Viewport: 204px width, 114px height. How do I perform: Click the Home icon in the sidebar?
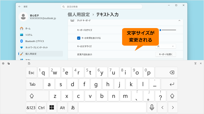[22, 28]
